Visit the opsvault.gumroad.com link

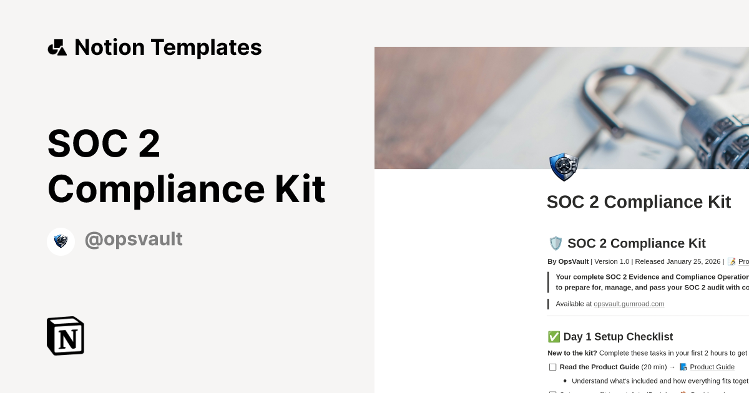click(629, 304)
